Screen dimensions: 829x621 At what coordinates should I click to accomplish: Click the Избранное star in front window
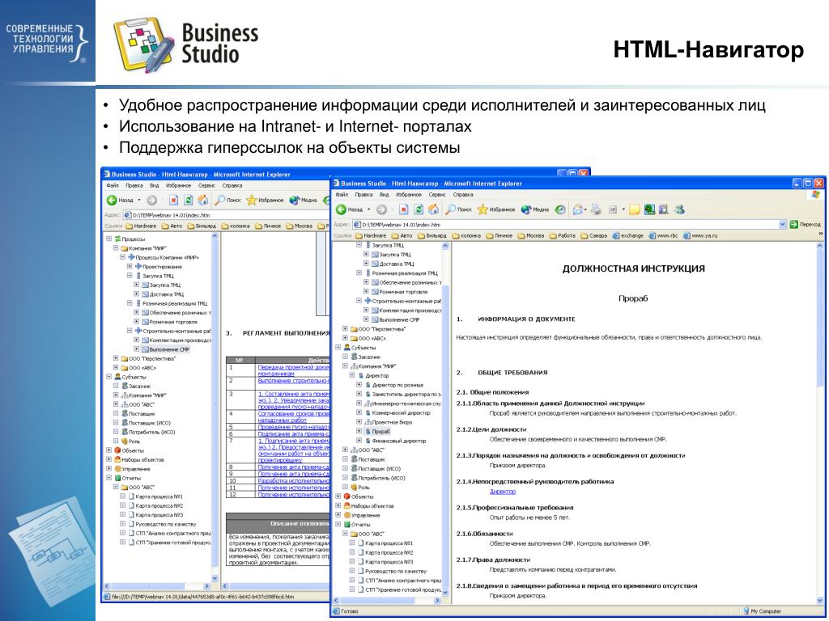coord(483,209)
